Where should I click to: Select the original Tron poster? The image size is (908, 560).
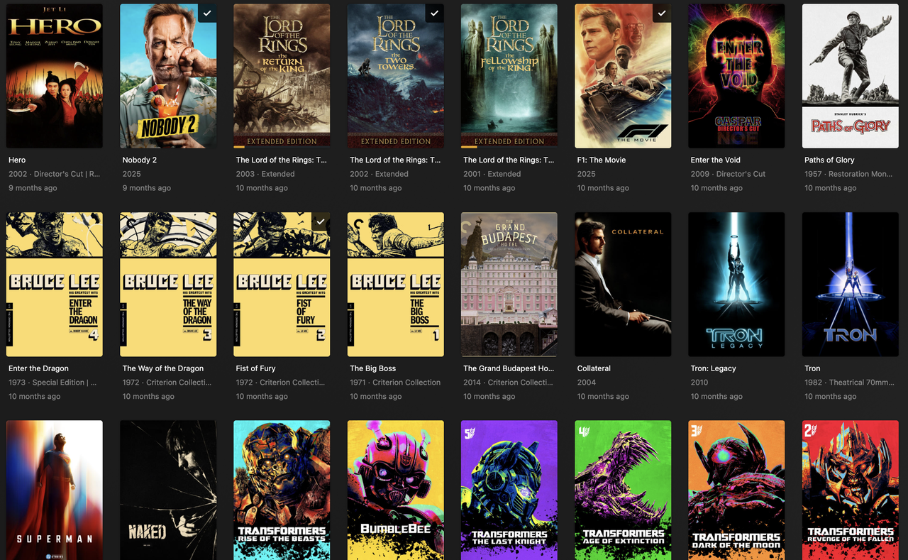[x=851, y=285]
